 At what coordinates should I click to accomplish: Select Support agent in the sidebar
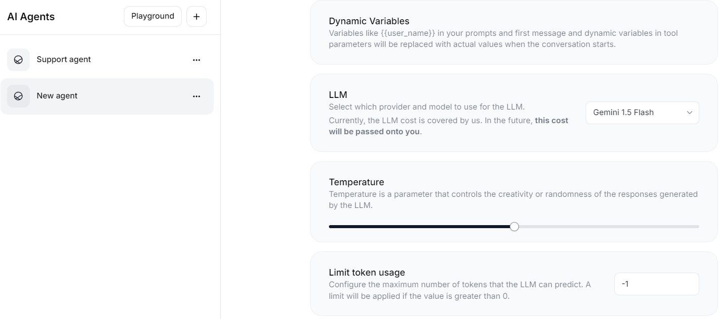[64, 60]
